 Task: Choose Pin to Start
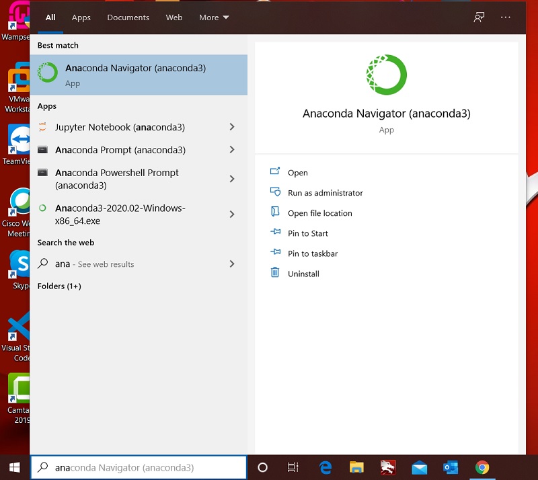308,234
